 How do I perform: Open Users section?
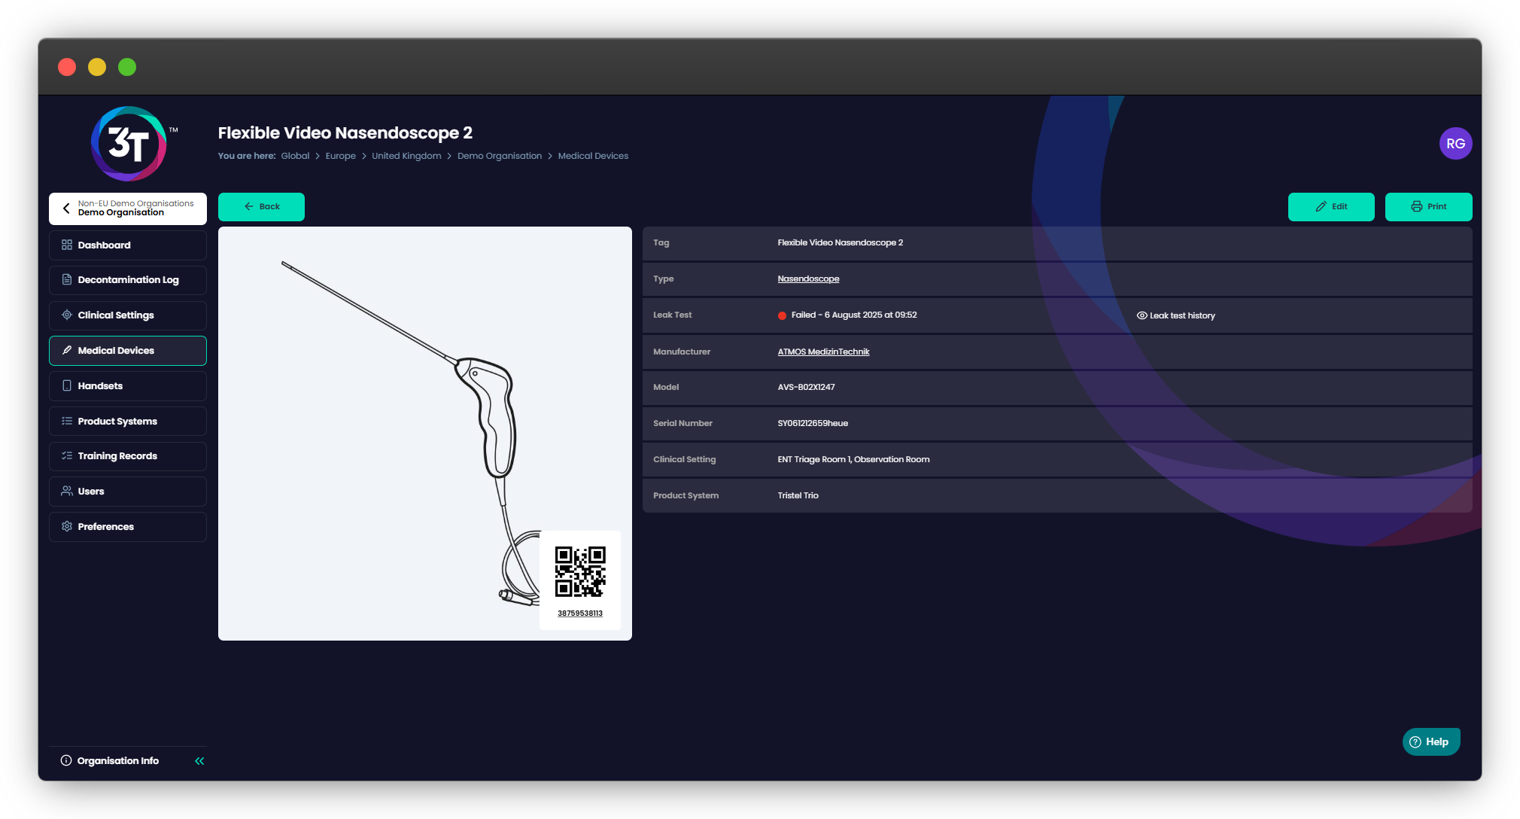[x=128, y=492]
